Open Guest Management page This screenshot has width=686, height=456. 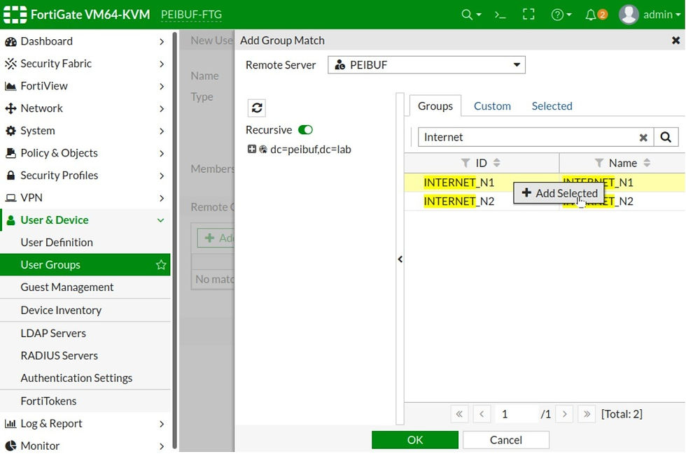coord(85,287)
